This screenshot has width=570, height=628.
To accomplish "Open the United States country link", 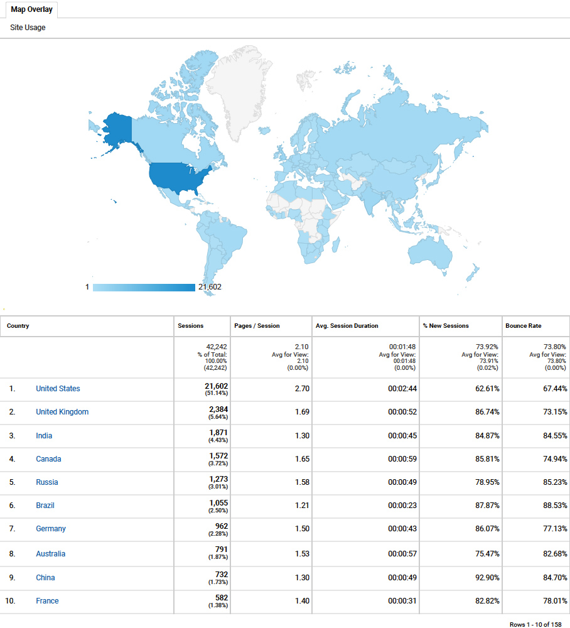I will [58, 389].
